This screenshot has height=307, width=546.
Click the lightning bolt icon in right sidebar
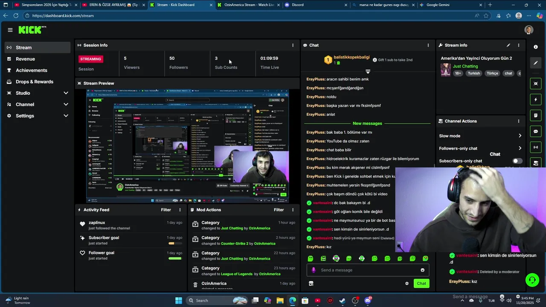click(x=536, y=100)
